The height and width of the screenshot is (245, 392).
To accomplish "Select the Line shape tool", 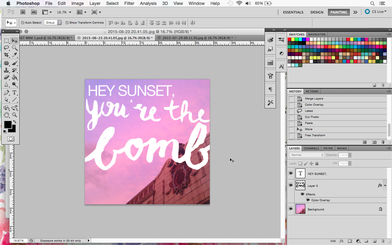I will (x=14, y=100).
